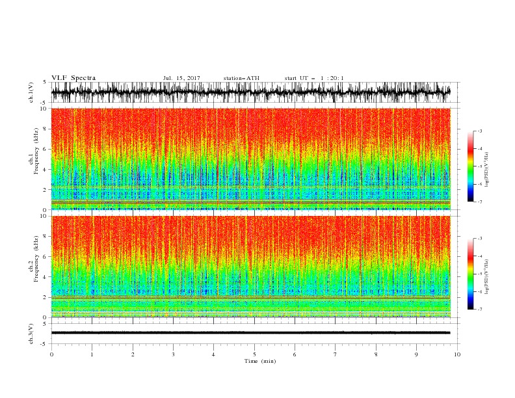Click time axis tick label "5"
The width and height of the screenshot is (515, 398).
(254, 354)
